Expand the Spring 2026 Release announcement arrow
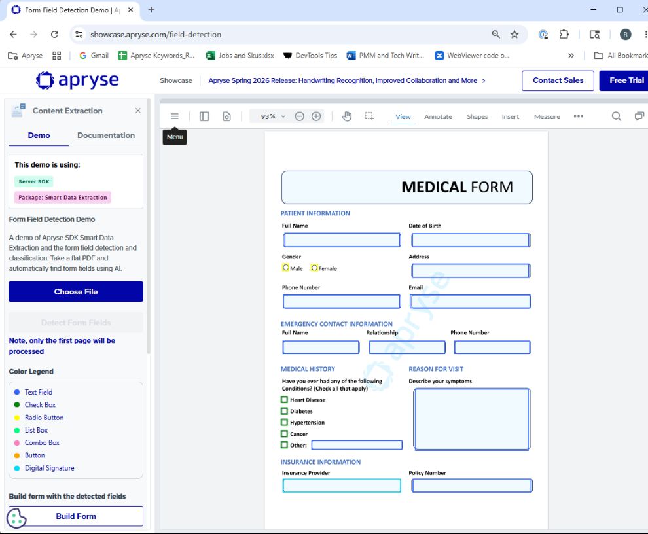The image size is (648, 534). [x=484, y=80]
